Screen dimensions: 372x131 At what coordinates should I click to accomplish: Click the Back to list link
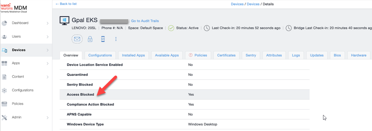click(x=66, y=4)
